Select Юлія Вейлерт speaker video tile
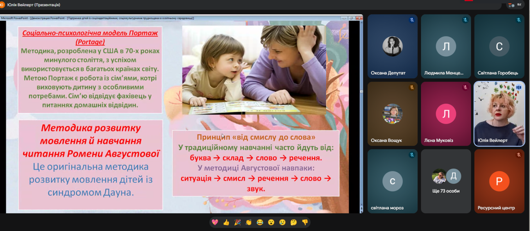530x231 pixels. tap(499, 113)
